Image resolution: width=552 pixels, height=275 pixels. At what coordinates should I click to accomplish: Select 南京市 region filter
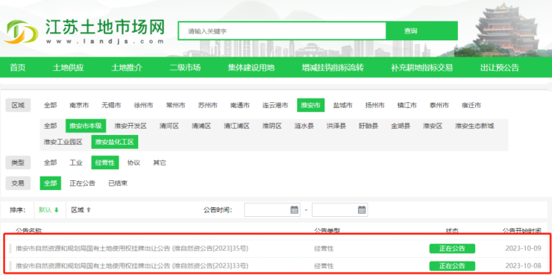(x=79, y=105)
